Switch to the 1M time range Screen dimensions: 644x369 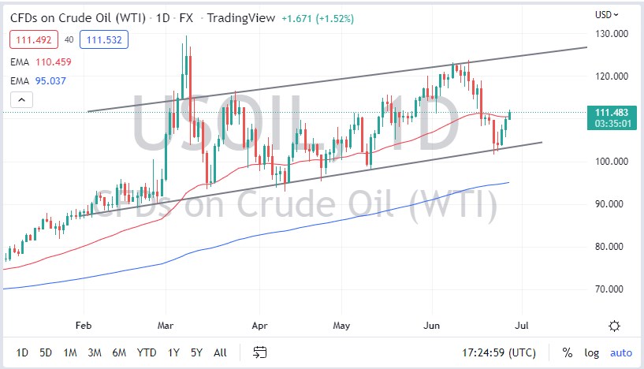[x=70, y=352]
